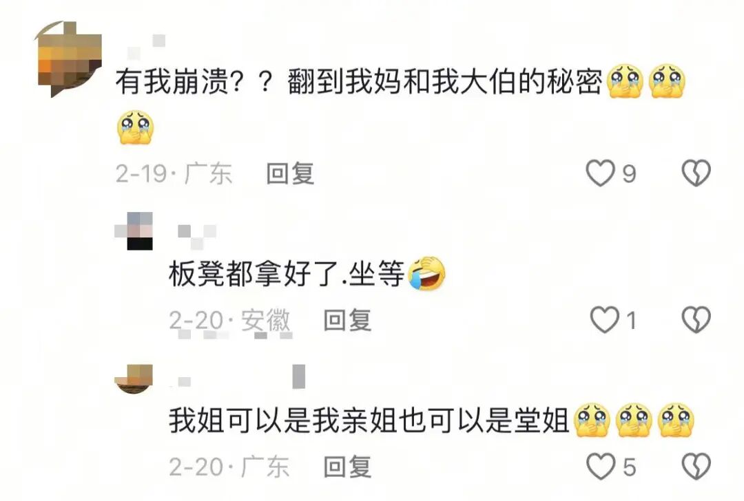Open username above 我姐可以是我亲姐 reply

tap(237, 377)
